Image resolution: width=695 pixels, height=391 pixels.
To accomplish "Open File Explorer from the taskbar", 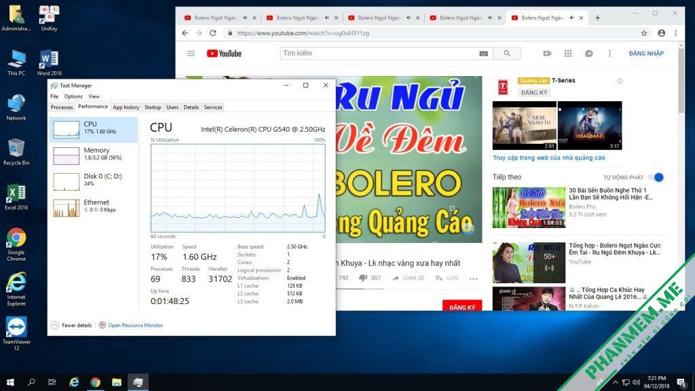I will pyautogui.click(x=117, y=382).
